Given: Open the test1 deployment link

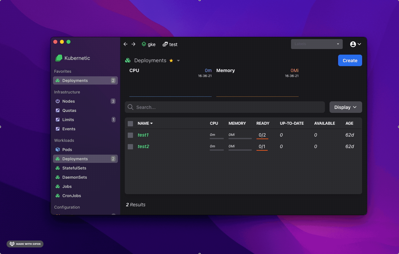Looking at the screenshot, I should coord(143,135).
